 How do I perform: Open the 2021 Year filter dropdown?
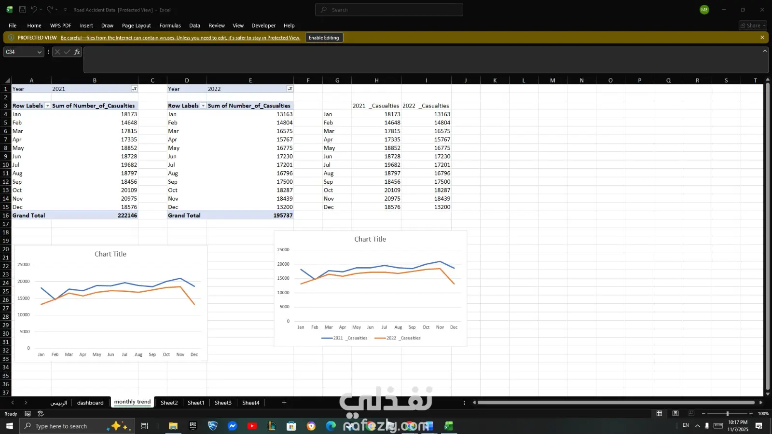click(x=135, y=89)
